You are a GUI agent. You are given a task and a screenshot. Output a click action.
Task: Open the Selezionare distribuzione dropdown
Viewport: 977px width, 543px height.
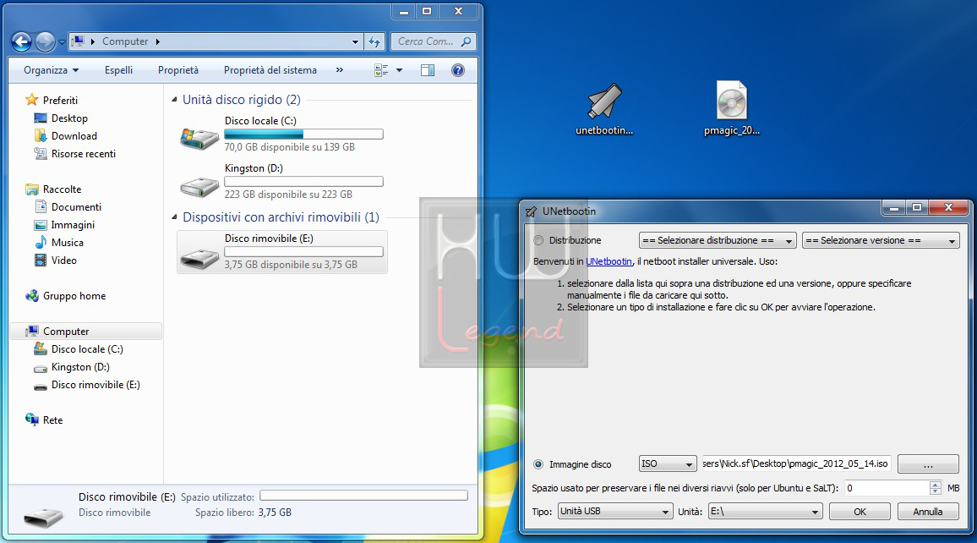tap(718, 241)
